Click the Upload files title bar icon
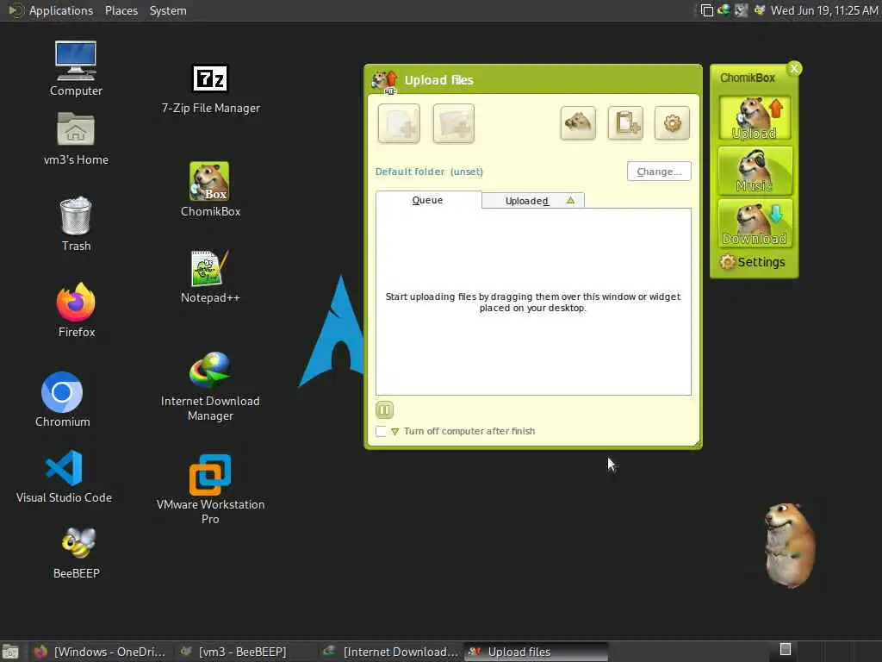 point(385,81)
